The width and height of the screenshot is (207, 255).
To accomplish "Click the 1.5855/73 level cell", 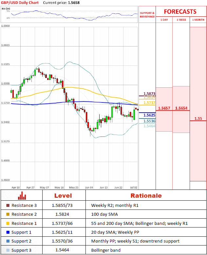I will tap(62, 205).
